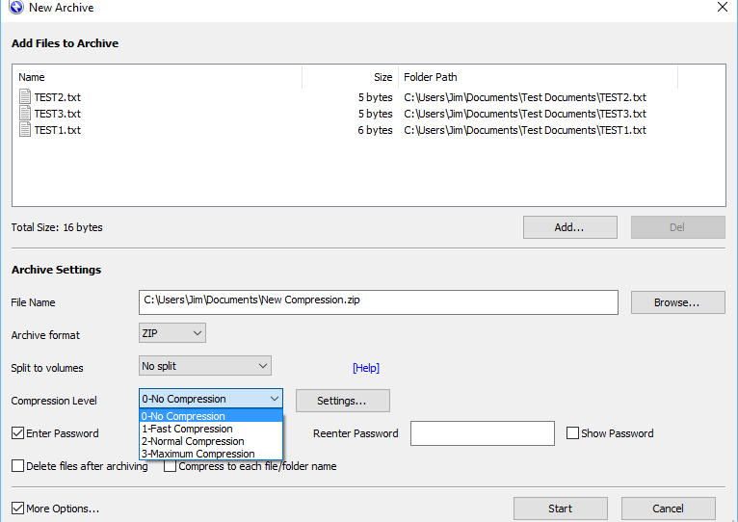The width and height of the screenshot is (738, 522).
Task: Click the New Archive app icon in title bar
Action: [x=16, y=7]
